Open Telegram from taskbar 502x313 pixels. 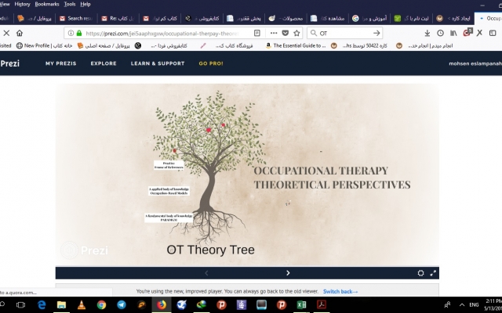pos(122,304)
